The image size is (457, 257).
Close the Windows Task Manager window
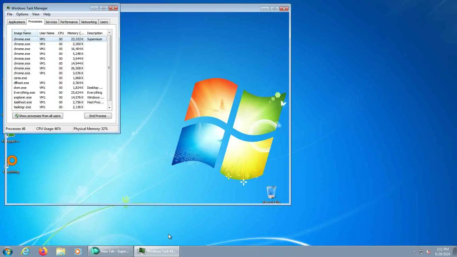click(113, 8)
